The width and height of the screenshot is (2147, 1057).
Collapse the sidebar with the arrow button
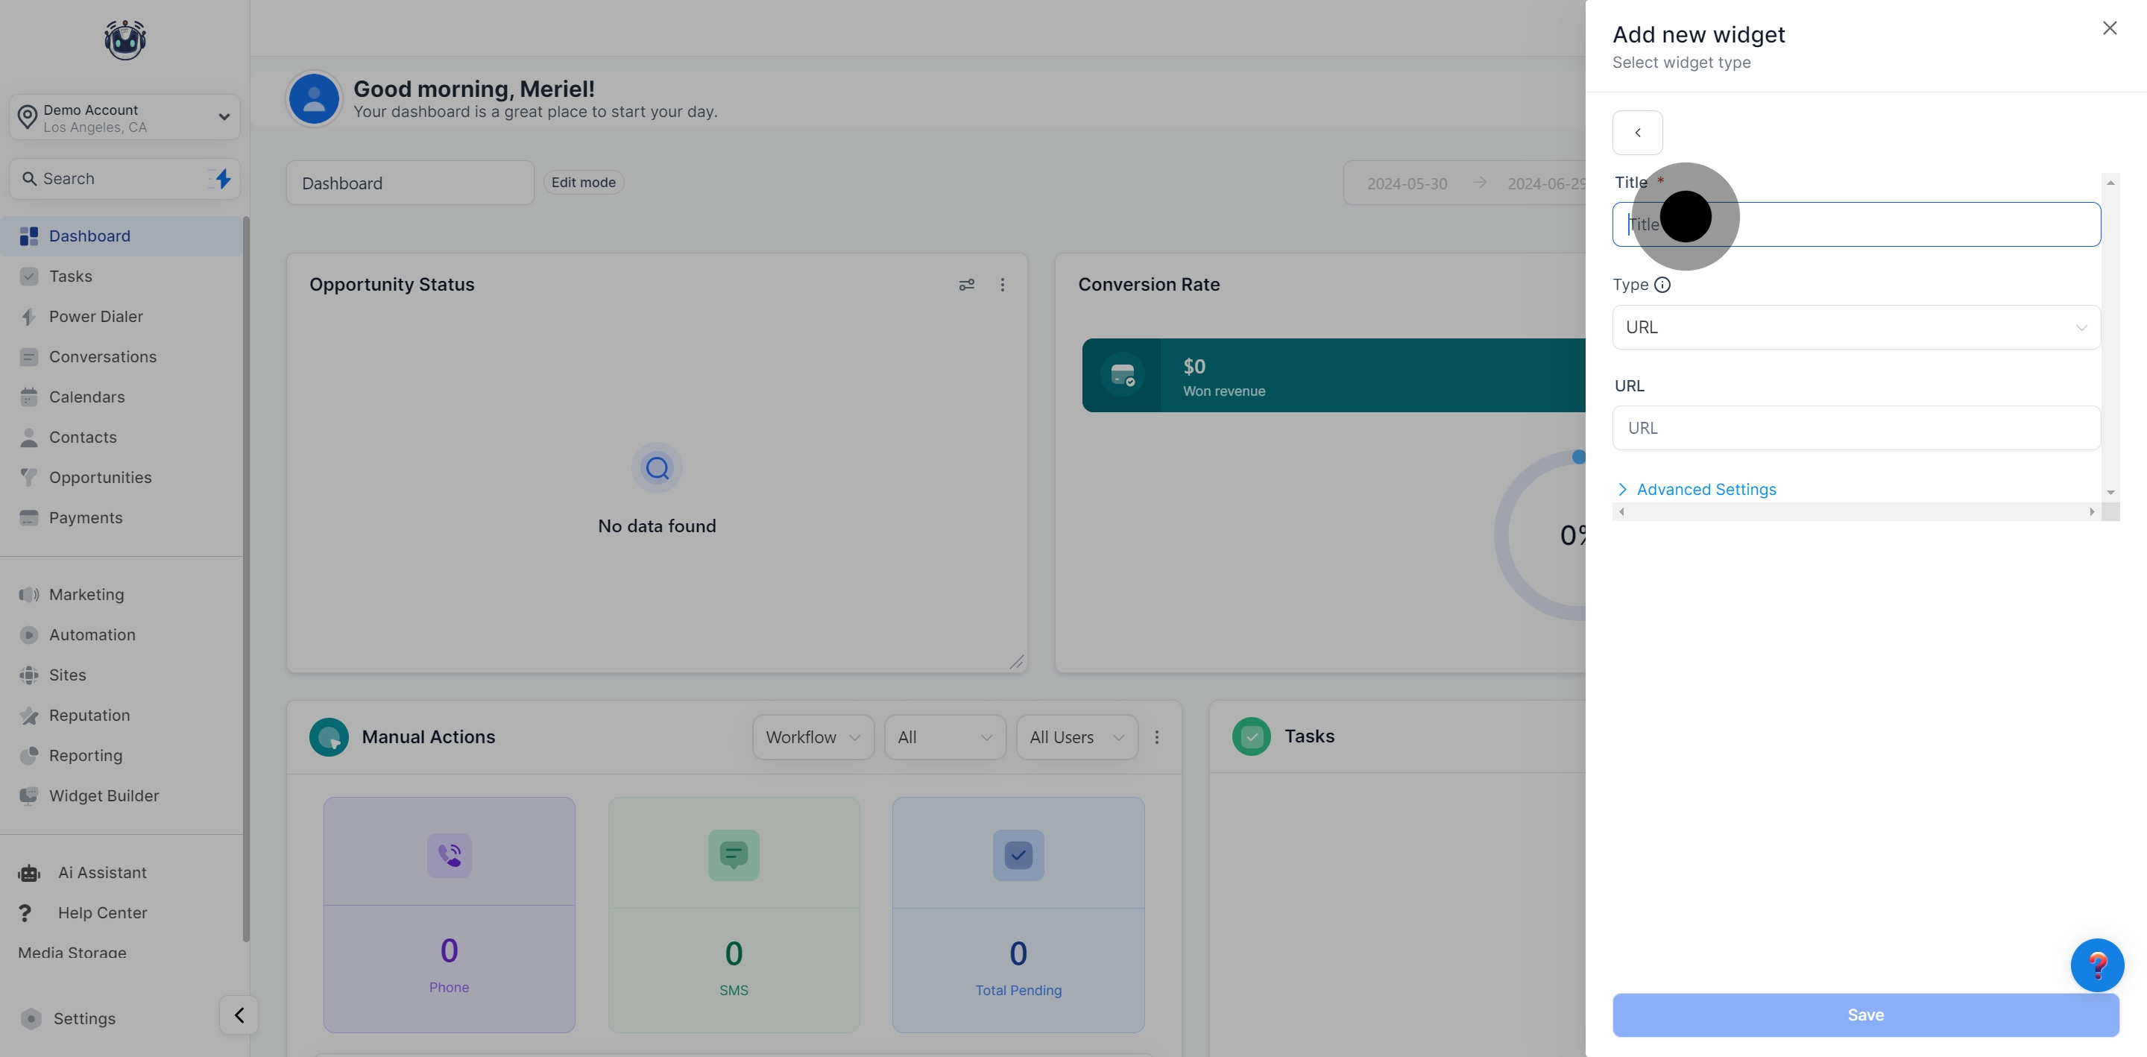239,1015
